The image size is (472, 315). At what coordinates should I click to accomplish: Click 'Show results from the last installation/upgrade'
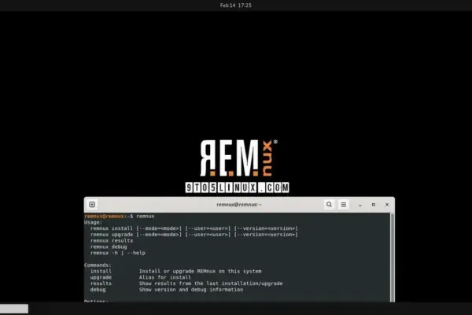tap(211, 283)
